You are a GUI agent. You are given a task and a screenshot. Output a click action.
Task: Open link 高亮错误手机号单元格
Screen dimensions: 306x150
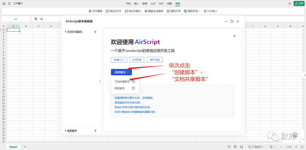127,103
